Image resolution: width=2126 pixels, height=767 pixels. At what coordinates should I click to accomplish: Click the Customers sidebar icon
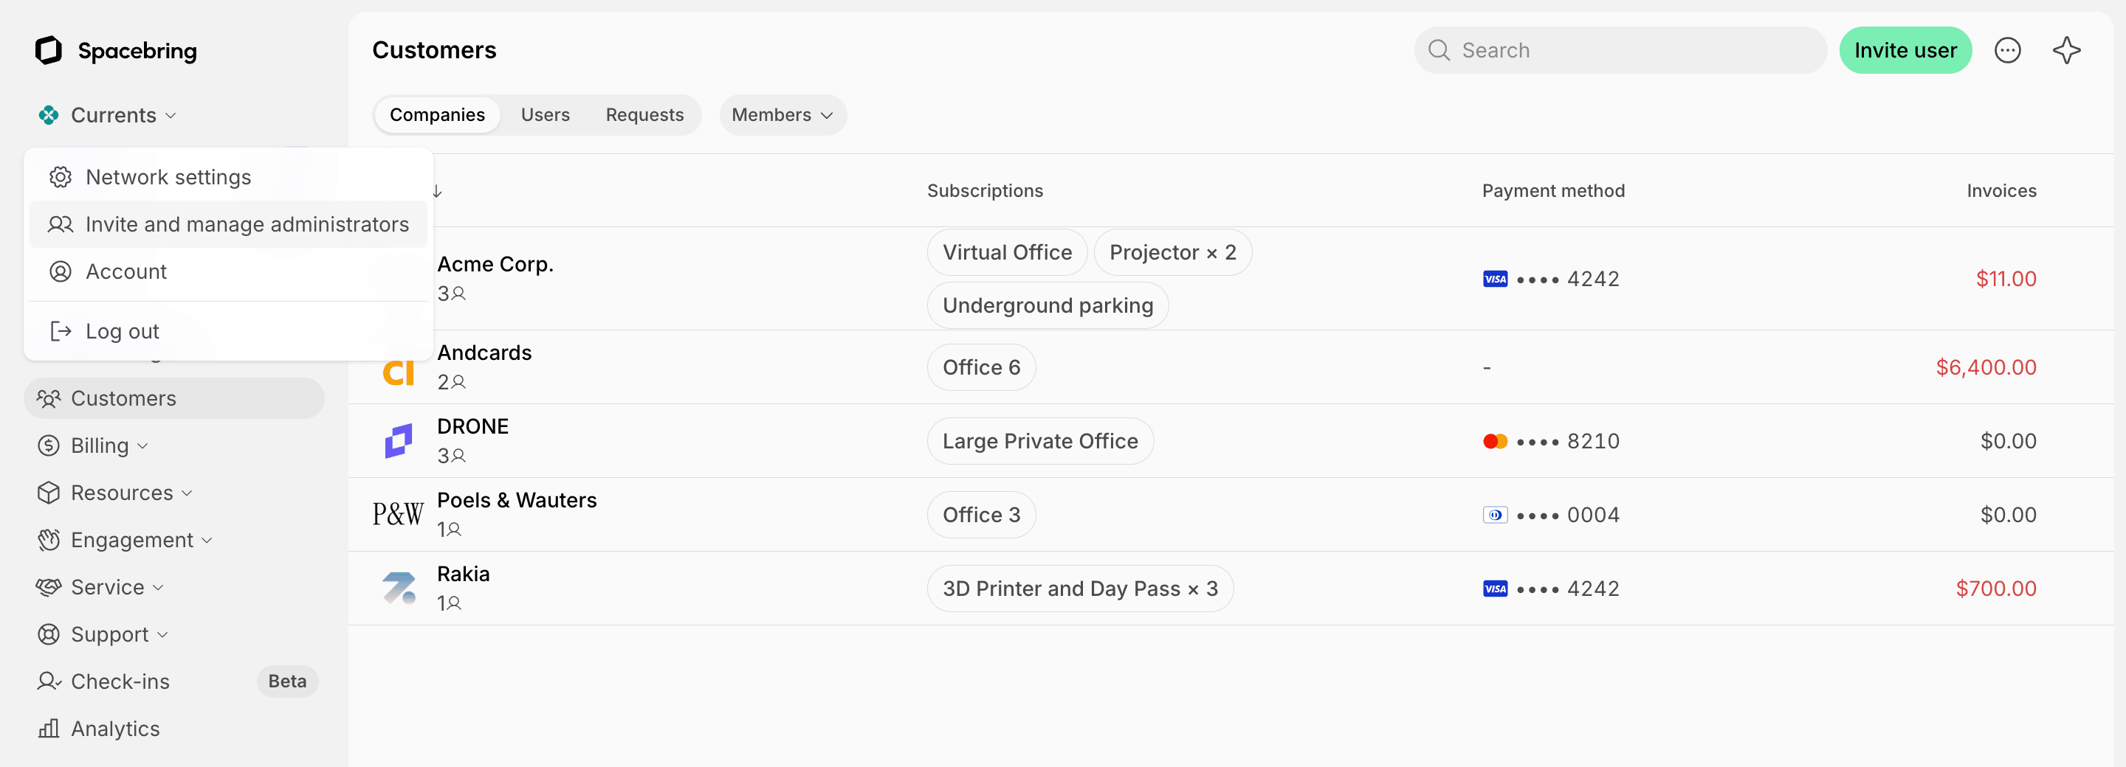49,398
